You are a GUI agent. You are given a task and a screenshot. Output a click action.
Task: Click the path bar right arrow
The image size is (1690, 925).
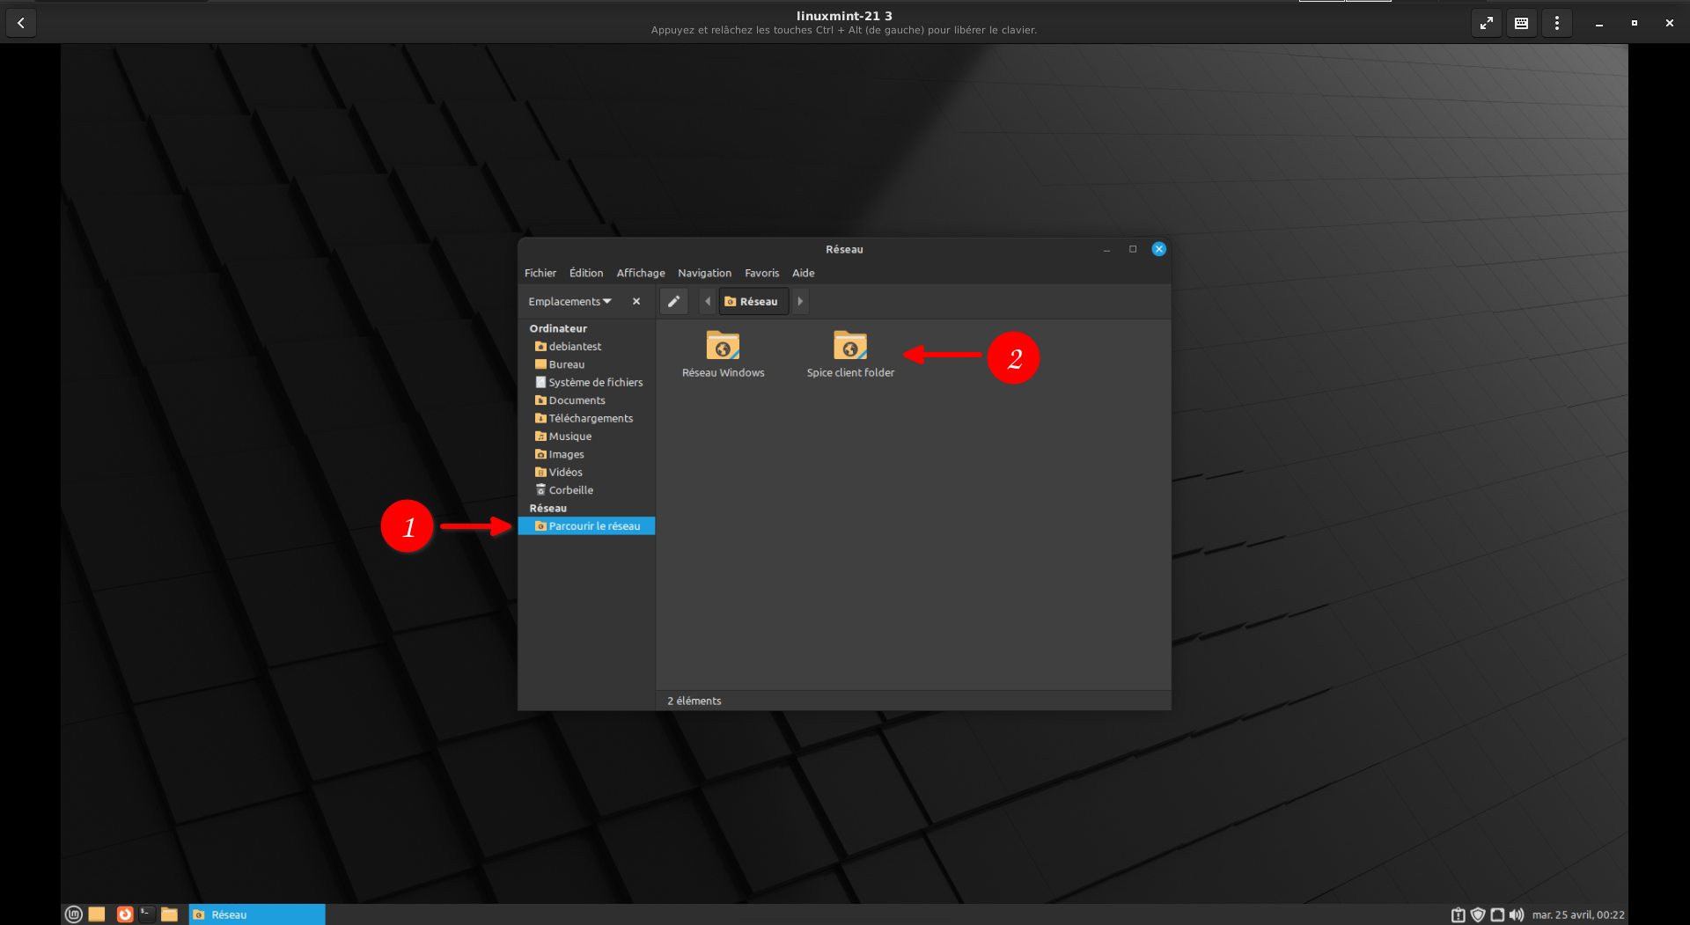[800, 301]
